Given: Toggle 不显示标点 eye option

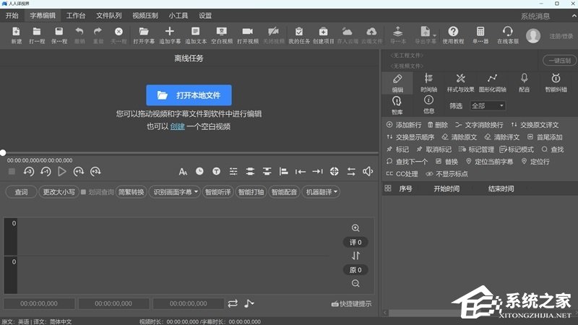Looking at the screenshot, I should point(447,174).
